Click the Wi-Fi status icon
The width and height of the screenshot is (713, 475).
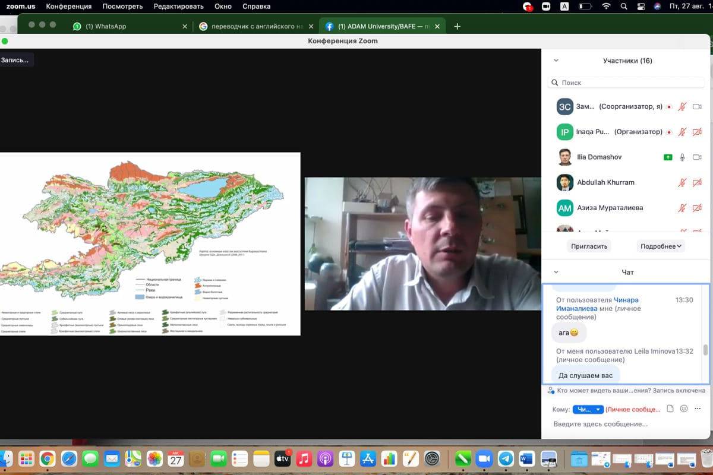[x=606, y=7]
